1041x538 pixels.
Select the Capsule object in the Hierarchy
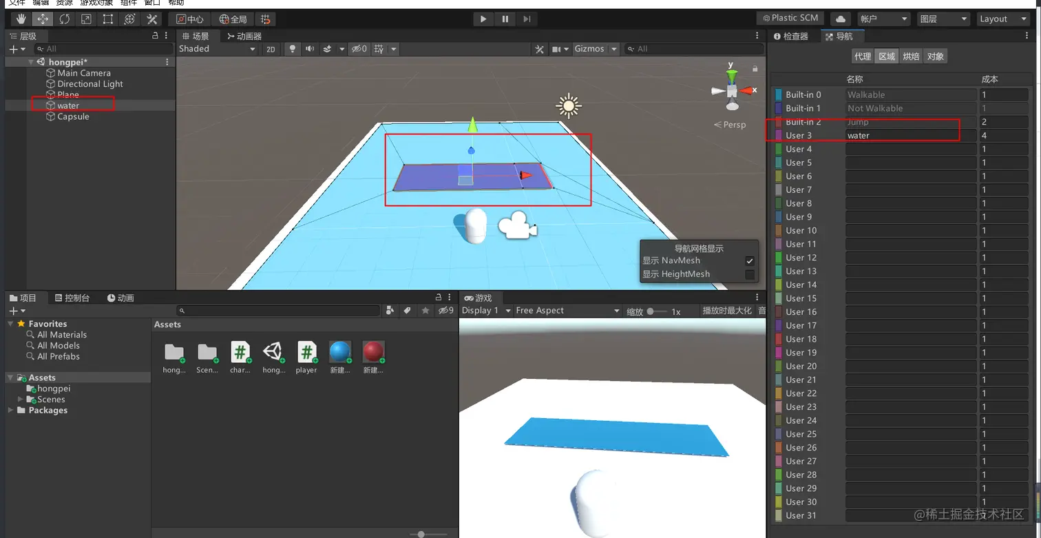coord(73,117)
